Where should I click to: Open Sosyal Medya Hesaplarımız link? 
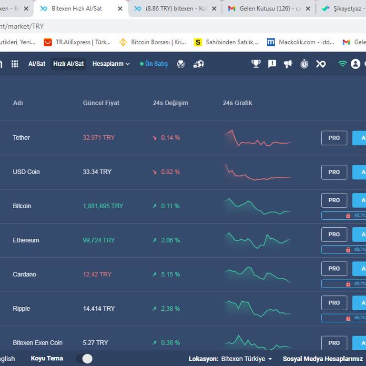pos(323,358)
